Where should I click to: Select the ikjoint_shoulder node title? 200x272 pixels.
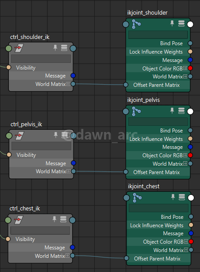[147, 13]
